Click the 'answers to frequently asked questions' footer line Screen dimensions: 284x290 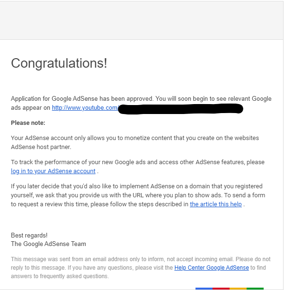click(x=60, y=276)
